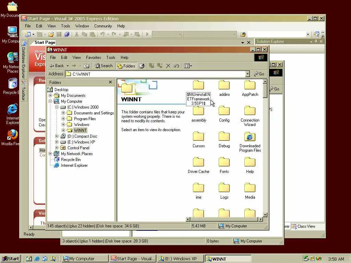Image resolution: width=351 pixels, height=263 pixels.
Task: Open the Start Page tab in Visual J#
Action: pos(45,42)
